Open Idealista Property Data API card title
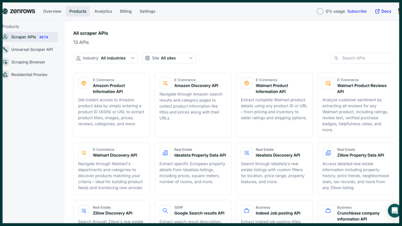 (200, 155)
